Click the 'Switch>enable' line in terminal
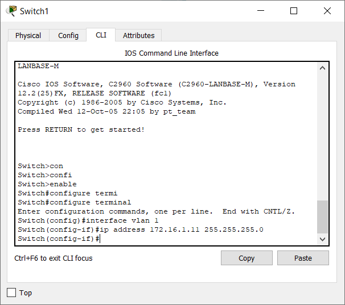Image resolution: width=345 pixels, height=305 pixels. (x=47, y=184)
